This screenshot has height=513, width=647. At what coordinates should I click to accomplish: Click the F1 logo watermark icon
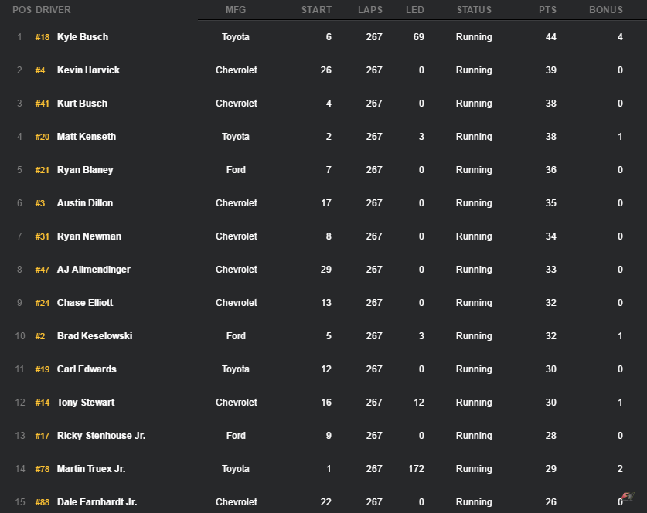(628, 496)
